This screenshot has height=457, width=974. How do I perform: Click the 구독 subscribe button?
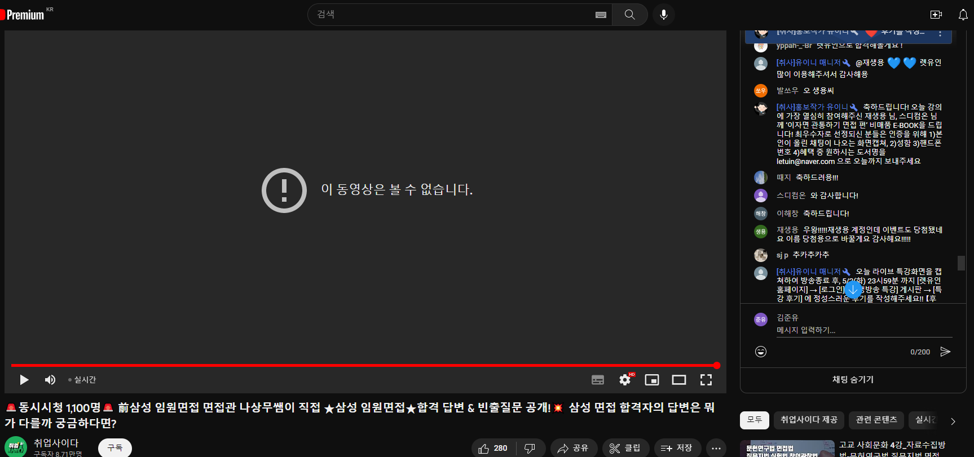coord(115,447)
